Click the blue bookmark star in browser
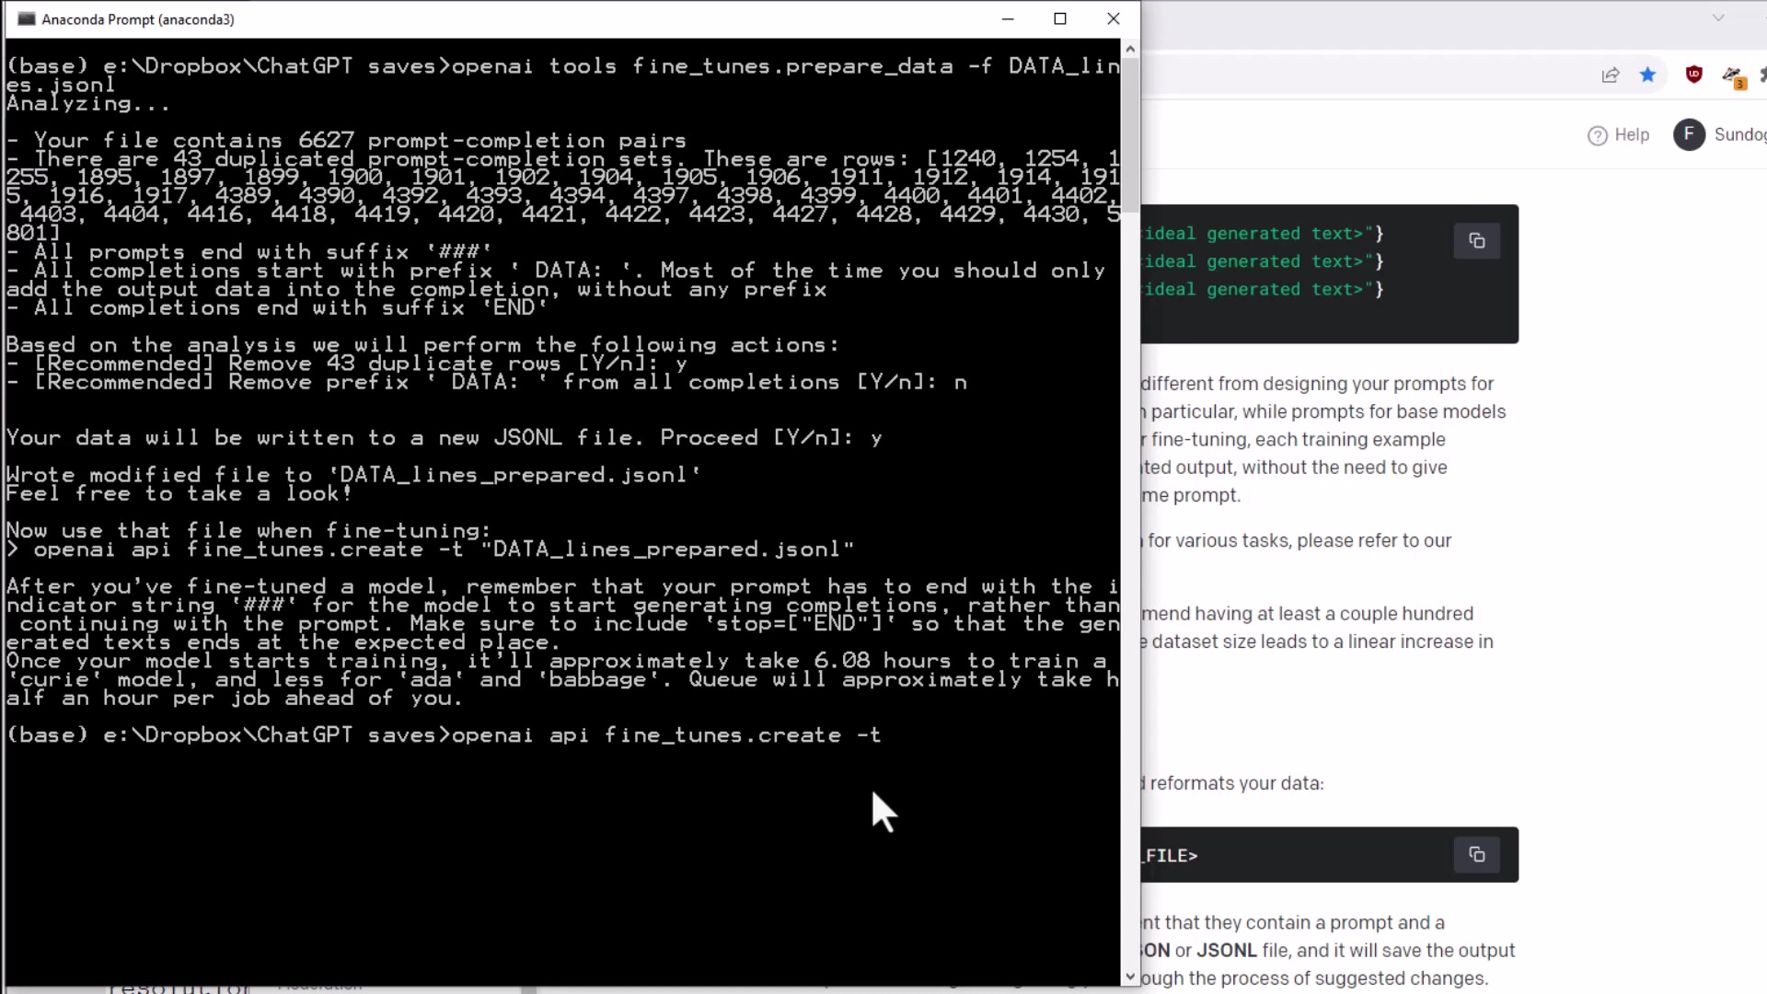1767x994 pixels. coord(1647,75)
